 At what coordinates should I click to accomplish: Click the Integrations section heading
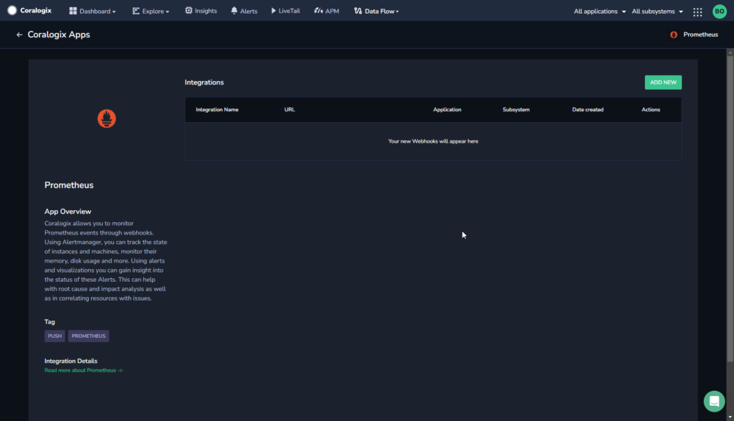[x=204, y=82]
